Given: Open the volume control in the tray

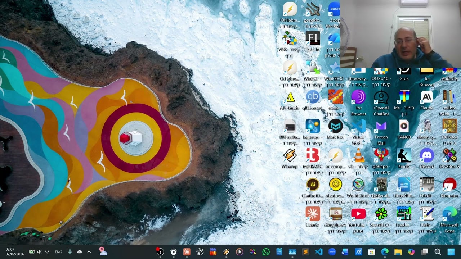Looking at the screenshot, I should pyautogui.click(x=39, y=252).
